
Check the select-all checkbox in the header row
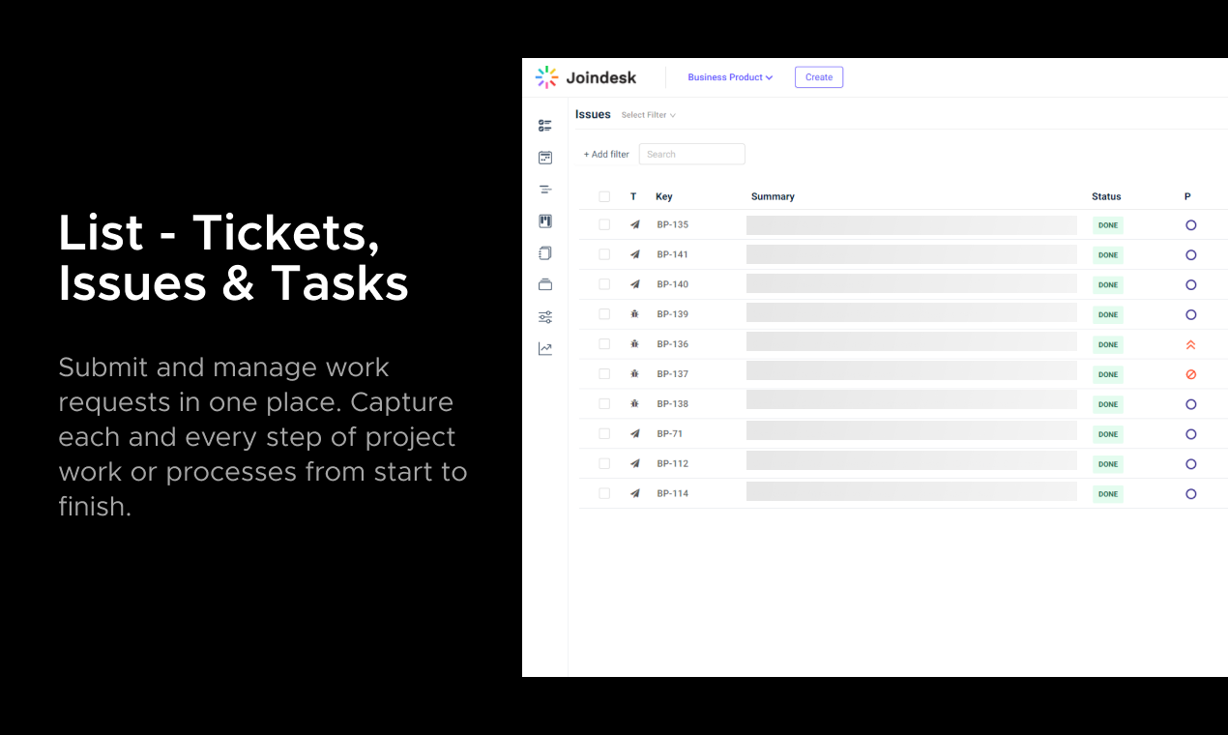604,196
